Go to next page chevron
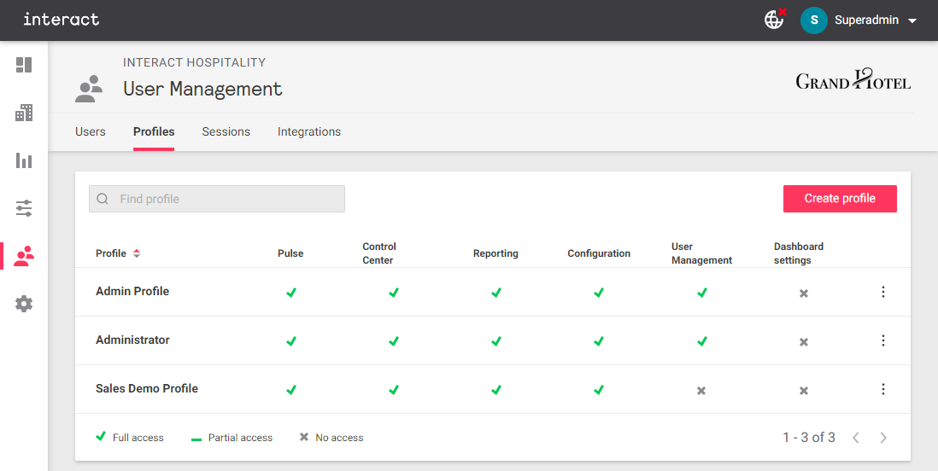Screen dimensions: 938x471 click(x=883, y=438)
